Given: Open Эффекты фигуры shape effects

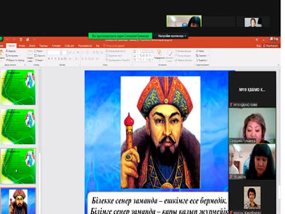Looking at the screenshot, I should pos(183,60).
